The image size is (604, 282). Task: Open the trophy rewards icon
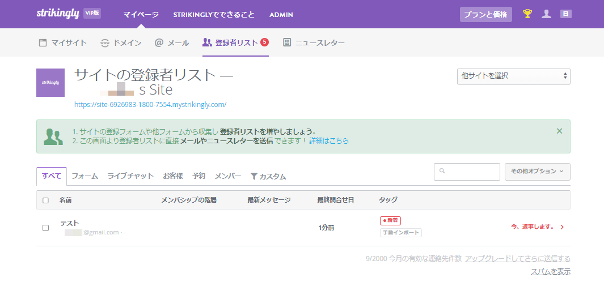[x=527, y=14]
